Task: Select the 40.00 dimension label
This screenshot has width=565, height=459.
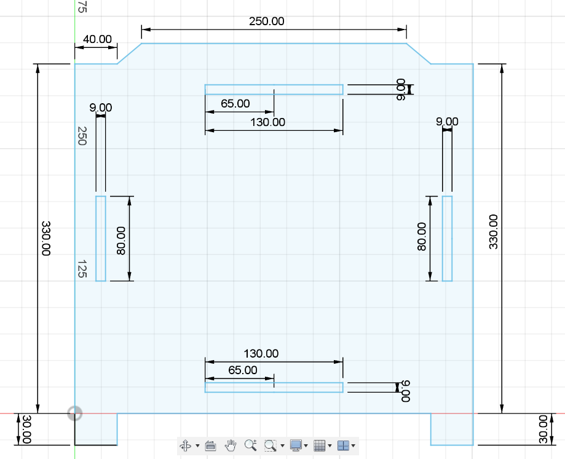Action: 97,39
